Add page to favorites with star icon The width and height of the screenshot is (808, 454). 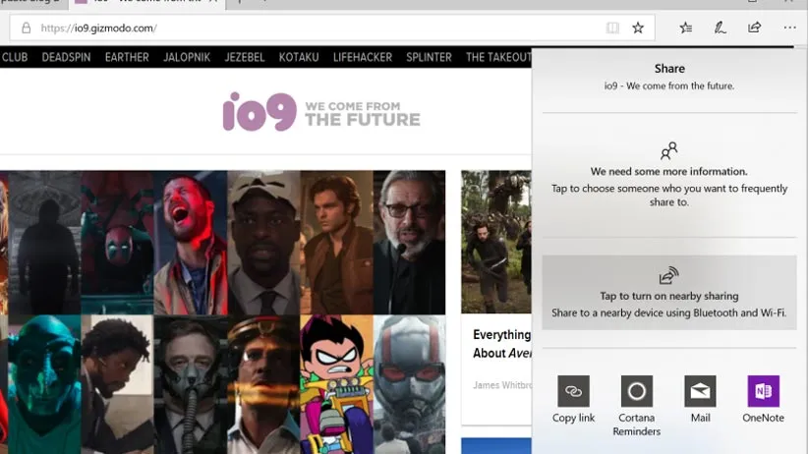pyautogui.click(x=638, y=28)
